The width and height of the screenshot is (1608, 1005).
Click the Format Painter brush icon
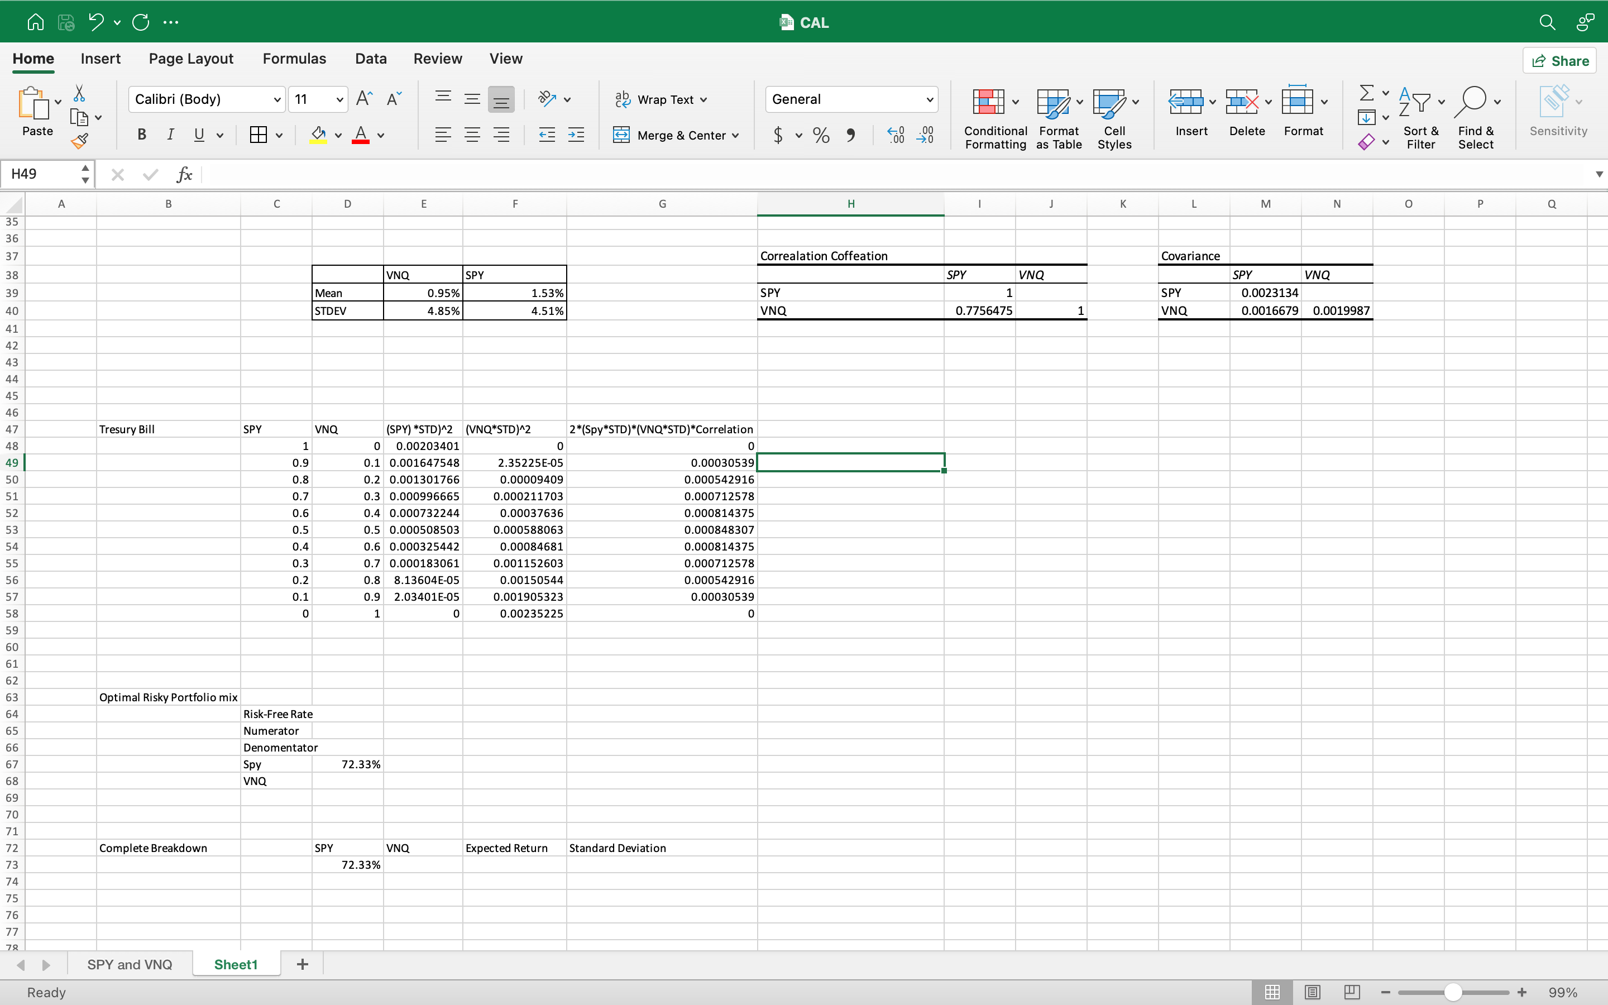click(x=79, y=141)
